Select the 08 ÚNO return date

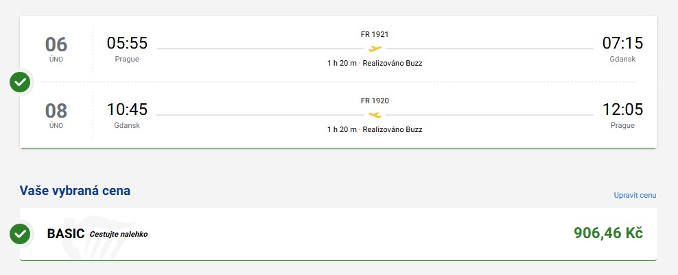[x=56, y=115]
